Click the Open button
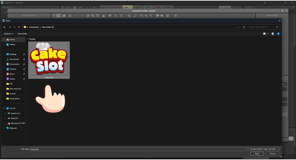The image size is (296, 160). (x=257, y=153)
